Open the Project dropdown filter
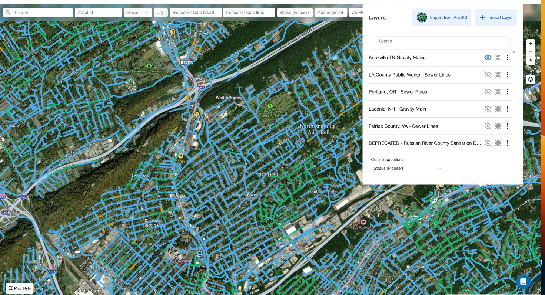 click(138, 13)
